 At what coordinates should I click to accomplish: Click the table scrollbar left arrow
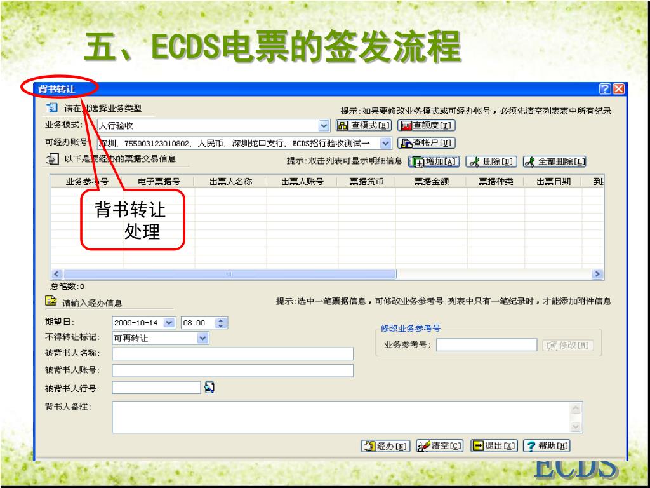[x=56, y=274]
